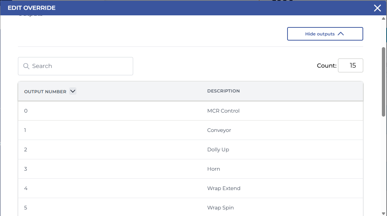This screenshot has height=216, width=387.
Task: Collapse outputs using the up chevron icon
Action: click(341, 34)
